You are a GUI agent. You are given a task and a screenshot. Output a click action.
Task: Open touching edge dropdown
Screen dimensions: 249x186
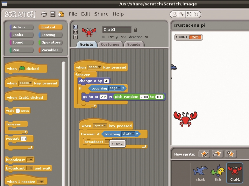(115, 88)
